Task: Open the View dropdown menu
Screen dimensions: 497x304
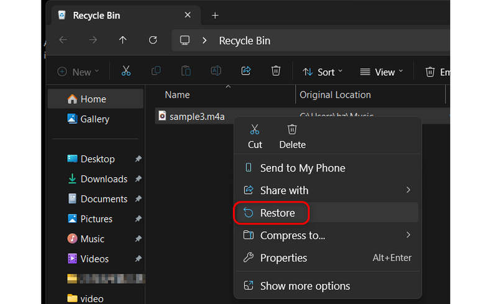Action: (x=381, y=72)
